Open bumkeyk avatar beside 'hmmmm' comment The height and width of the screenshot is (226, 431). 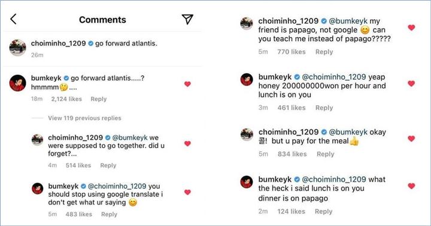[17, 83]
